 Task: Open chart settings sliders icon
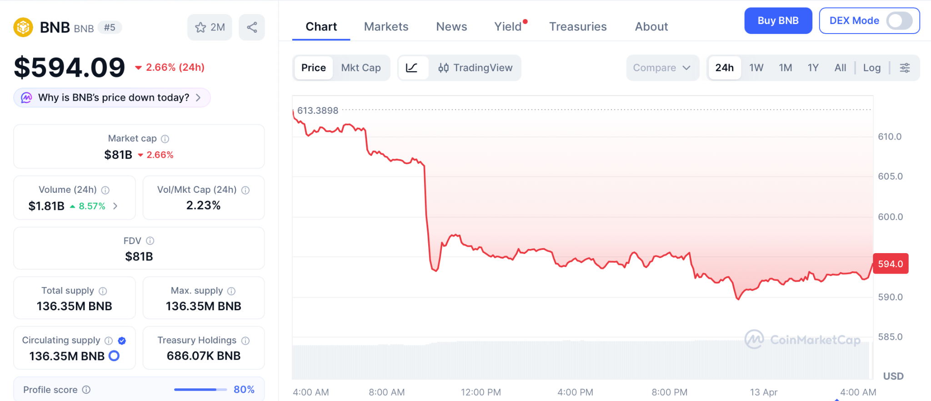coord(905,68)
